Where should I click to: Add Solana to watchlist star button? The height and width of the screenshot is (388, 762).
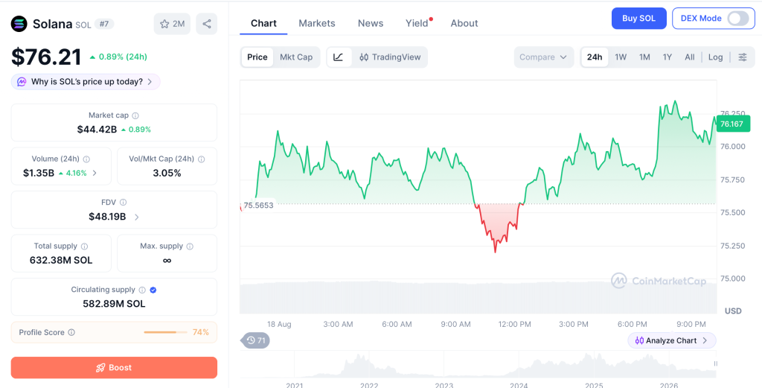click(172, 24)
